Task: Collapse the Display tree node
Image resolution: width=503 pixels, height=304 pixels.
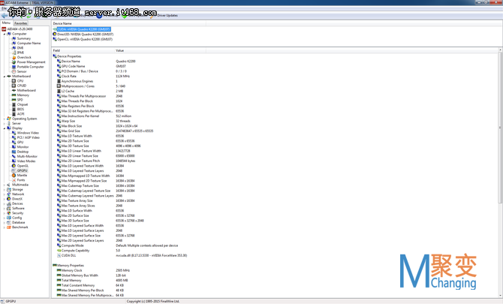Action: click(5, 128)
